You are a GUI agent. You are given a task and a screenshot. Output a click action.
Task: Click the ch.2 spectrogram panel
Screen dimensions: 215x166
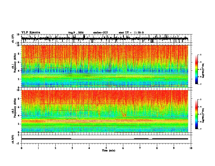(x=105, y=111)
